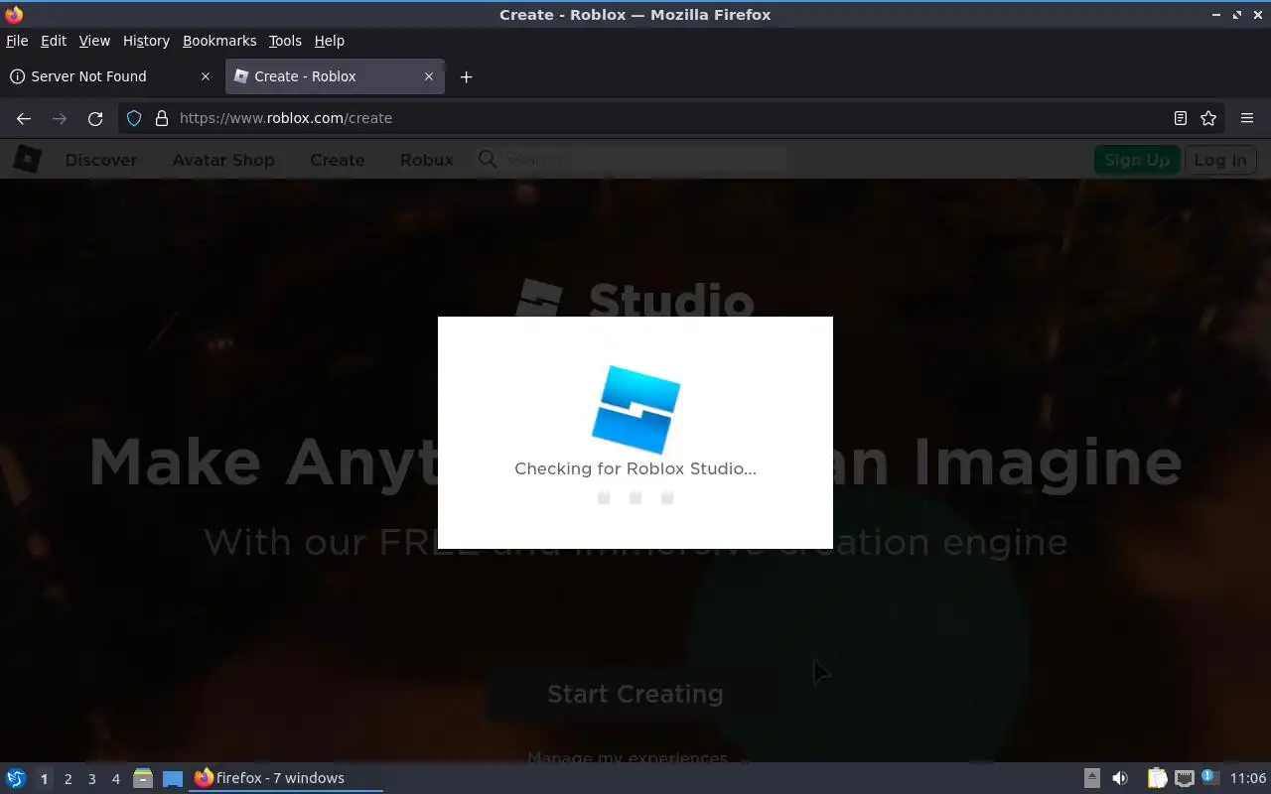Screen dimensions: 1271x794
Task: Close the Create - Roblox tab
Action: coord(429,76)
